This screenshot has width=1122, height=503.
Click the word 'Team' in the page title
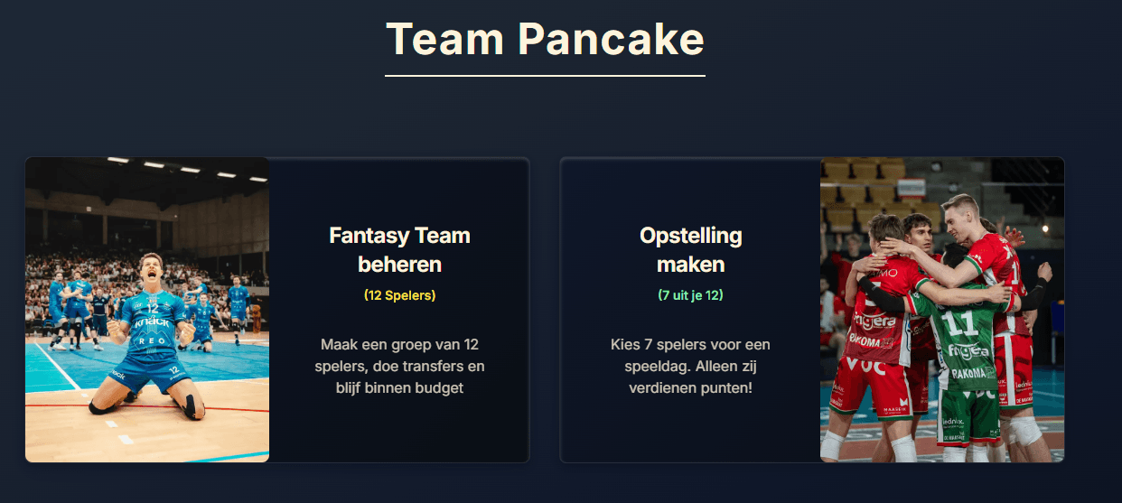coord(444,40)
